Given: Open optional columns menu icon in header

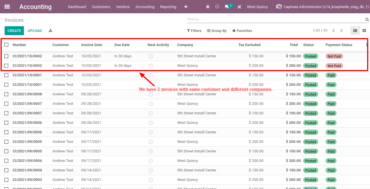Looking at the screenshot, I should 367,45.
